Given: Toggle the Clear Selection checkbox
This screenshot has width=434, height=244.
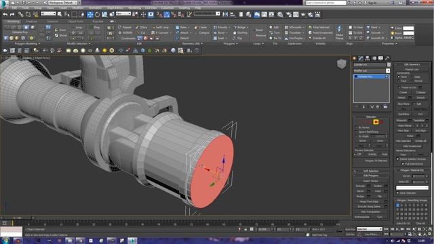Looking at the screenshot, I should [398, 193].
